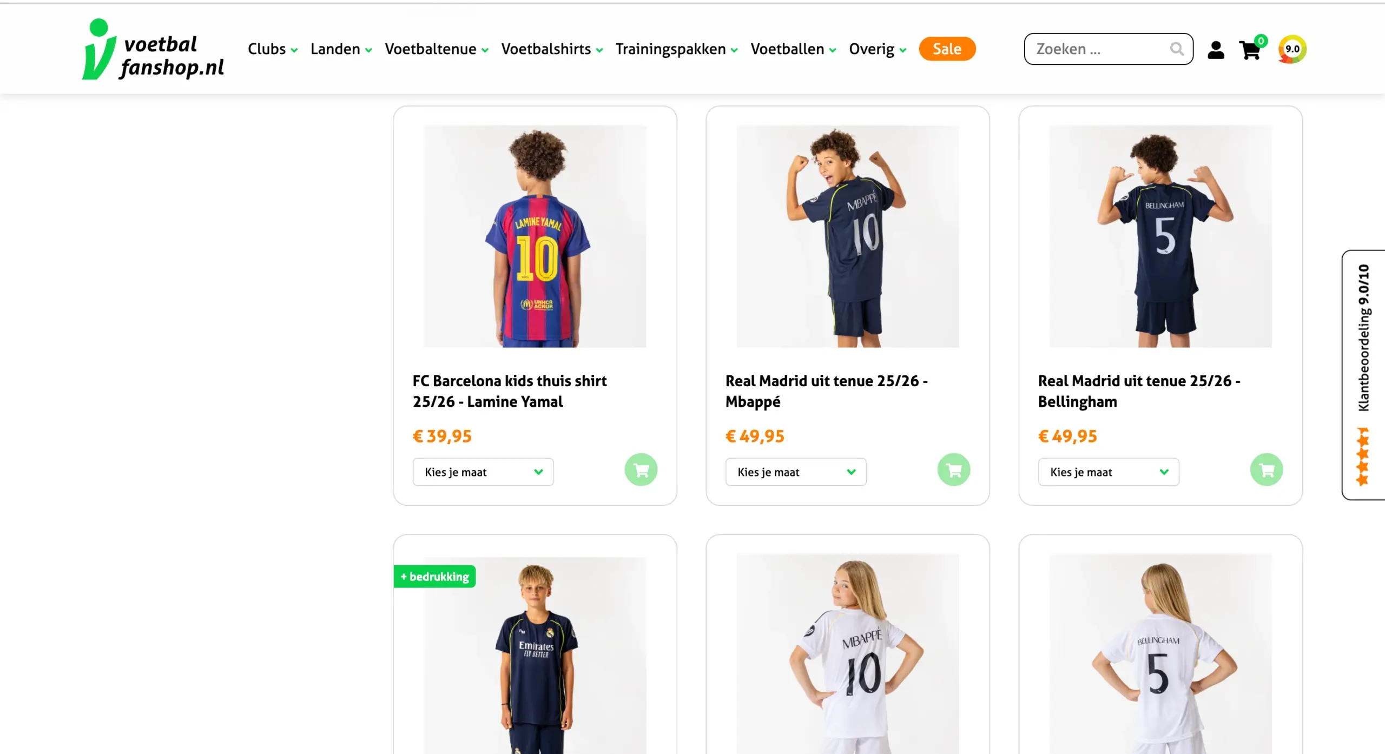Expand the Clubs menu
The width and height of the screenshot is (1385, 754).
273,49
